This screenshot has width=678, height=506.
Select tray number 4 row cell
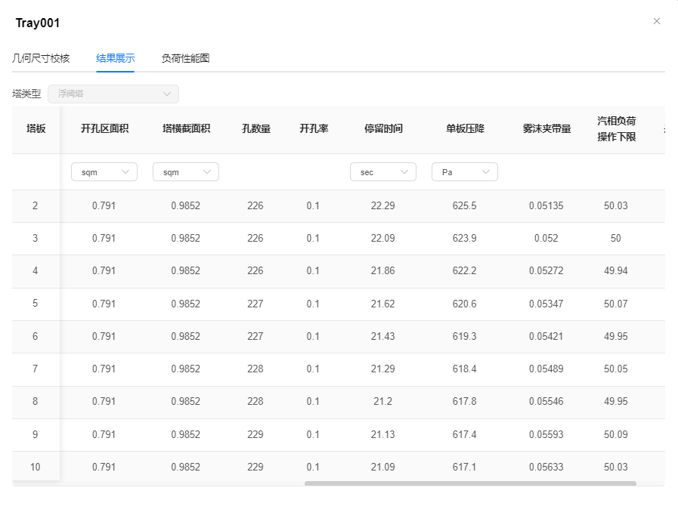pos(35,270)
